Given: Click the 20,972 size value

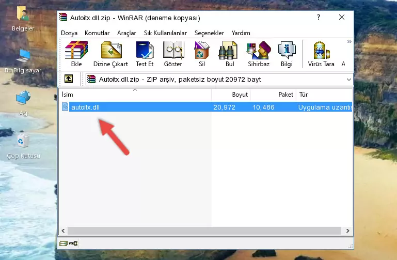Looking at the screenshot, I should pos(224,107).
